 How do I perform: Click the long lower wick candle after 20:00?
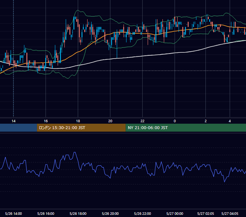click(117, 44)
